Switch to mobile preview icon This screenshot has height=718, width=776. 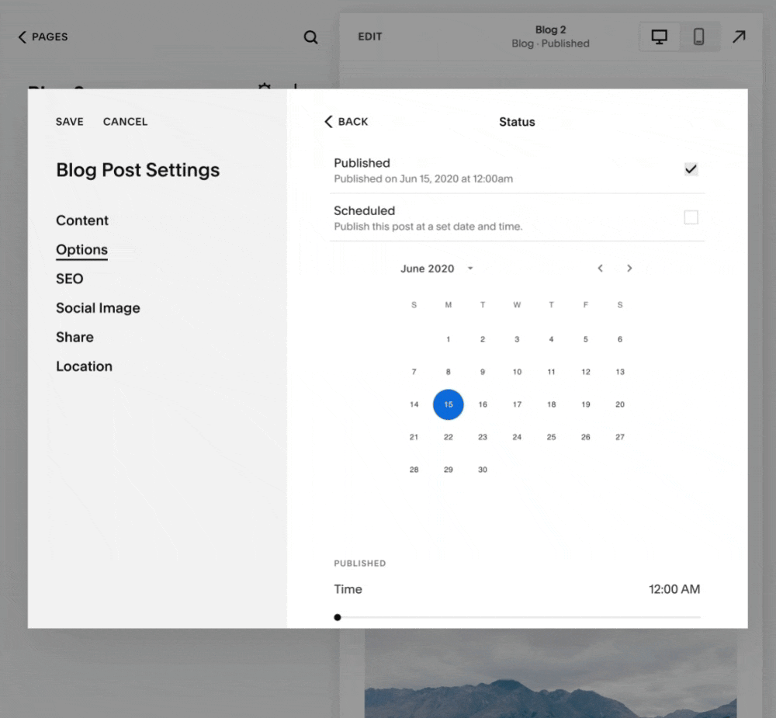coord(699,36)
